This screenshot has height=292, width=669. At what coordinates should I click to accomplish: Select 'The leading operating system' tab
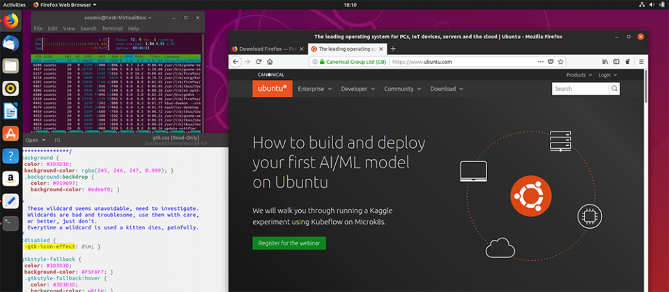coord(347,49)
